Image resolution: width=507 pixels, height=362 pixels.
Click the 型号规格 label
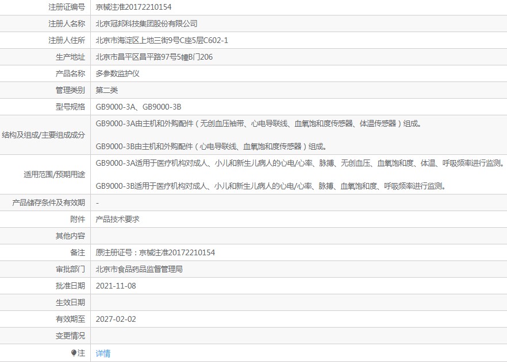click(70, 107)
